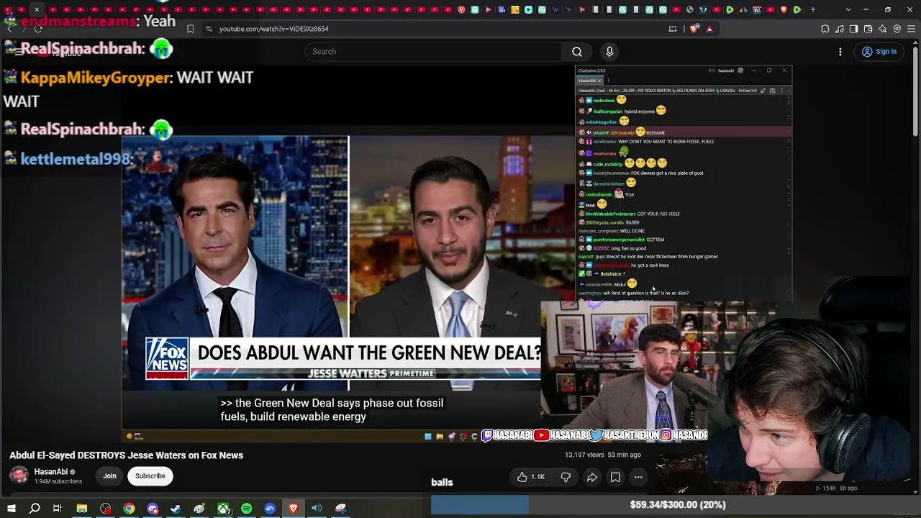Subscribe to HasanAbi channel
This screenshot has height=518, width=921.
[x=150, y=476]
